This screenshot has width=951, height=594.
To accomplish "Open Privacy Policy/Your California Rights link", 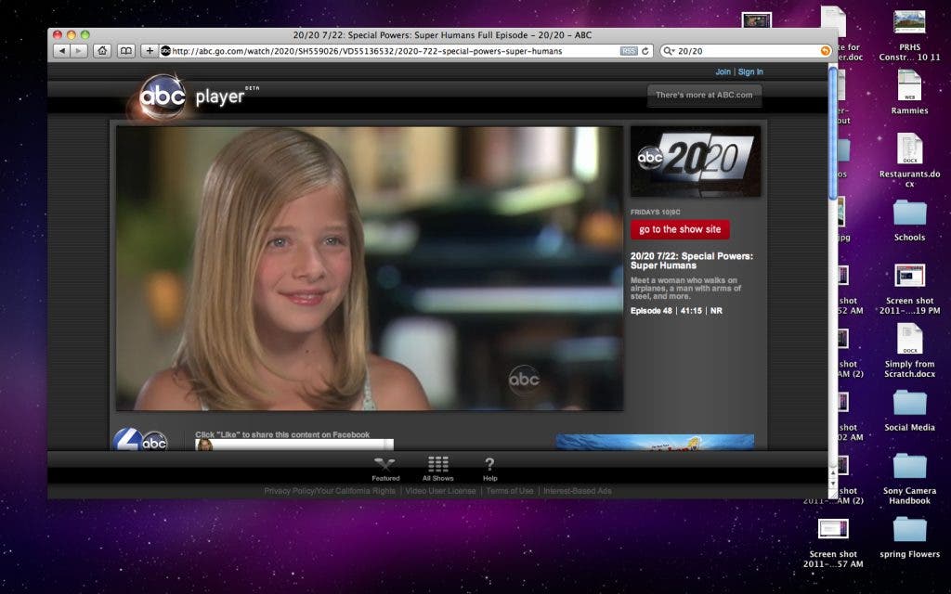I will tap(330, 491).
